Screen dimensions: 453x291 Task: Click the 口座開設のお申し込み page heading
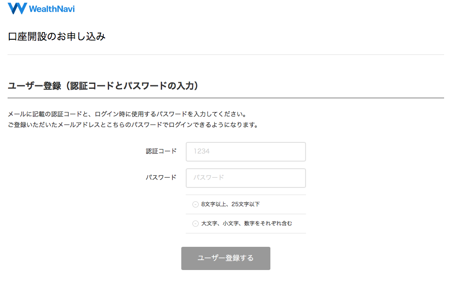tap(57, 37)
